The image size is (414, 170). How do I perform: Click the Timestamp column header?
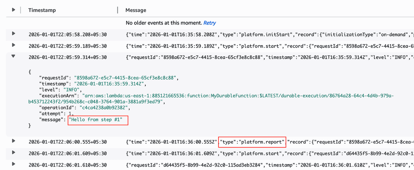pyautogui.click(x=42, y=10)
